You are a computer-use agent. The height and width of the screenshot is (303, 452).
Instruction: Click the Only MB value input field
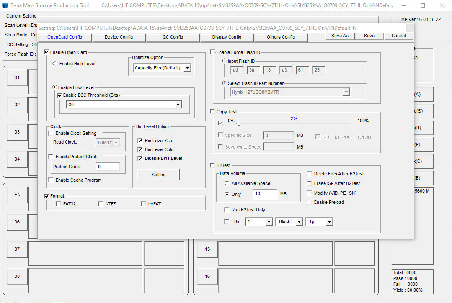click(x=265, y=194)
